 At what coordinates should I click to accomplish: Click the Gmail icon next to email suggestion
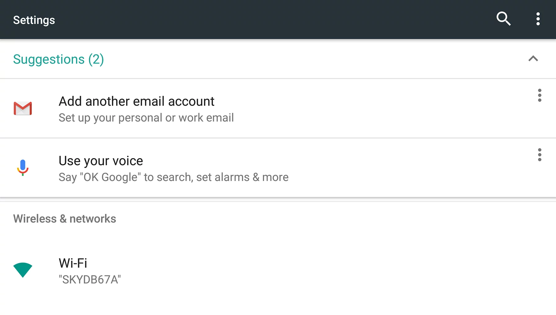[23, 108]
